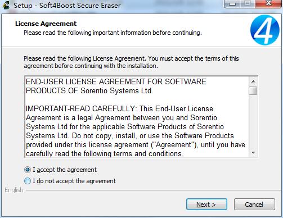Click the 'English' language label
Screen dimensions: 283x218
14,190
